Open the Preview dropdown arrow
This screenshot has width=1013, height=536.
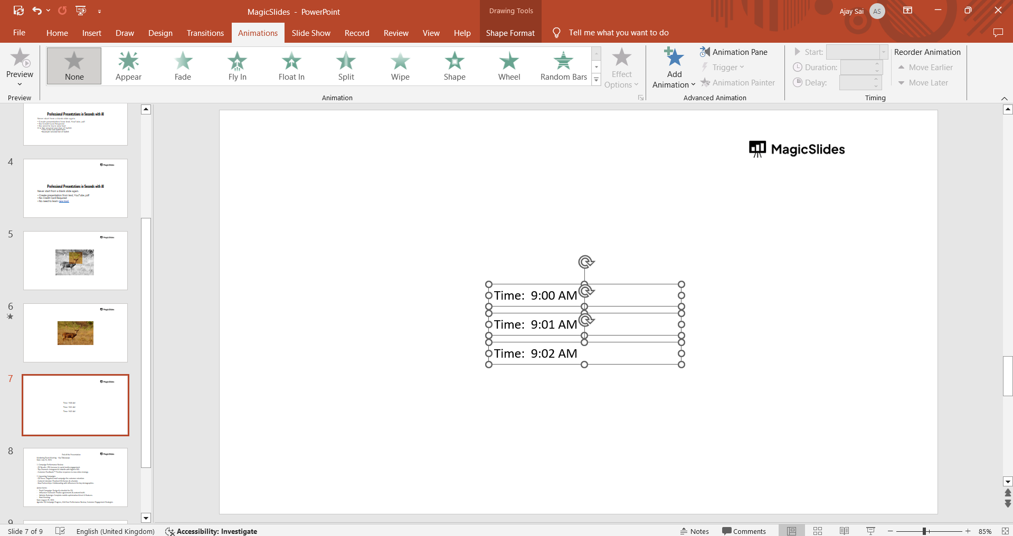20,84
